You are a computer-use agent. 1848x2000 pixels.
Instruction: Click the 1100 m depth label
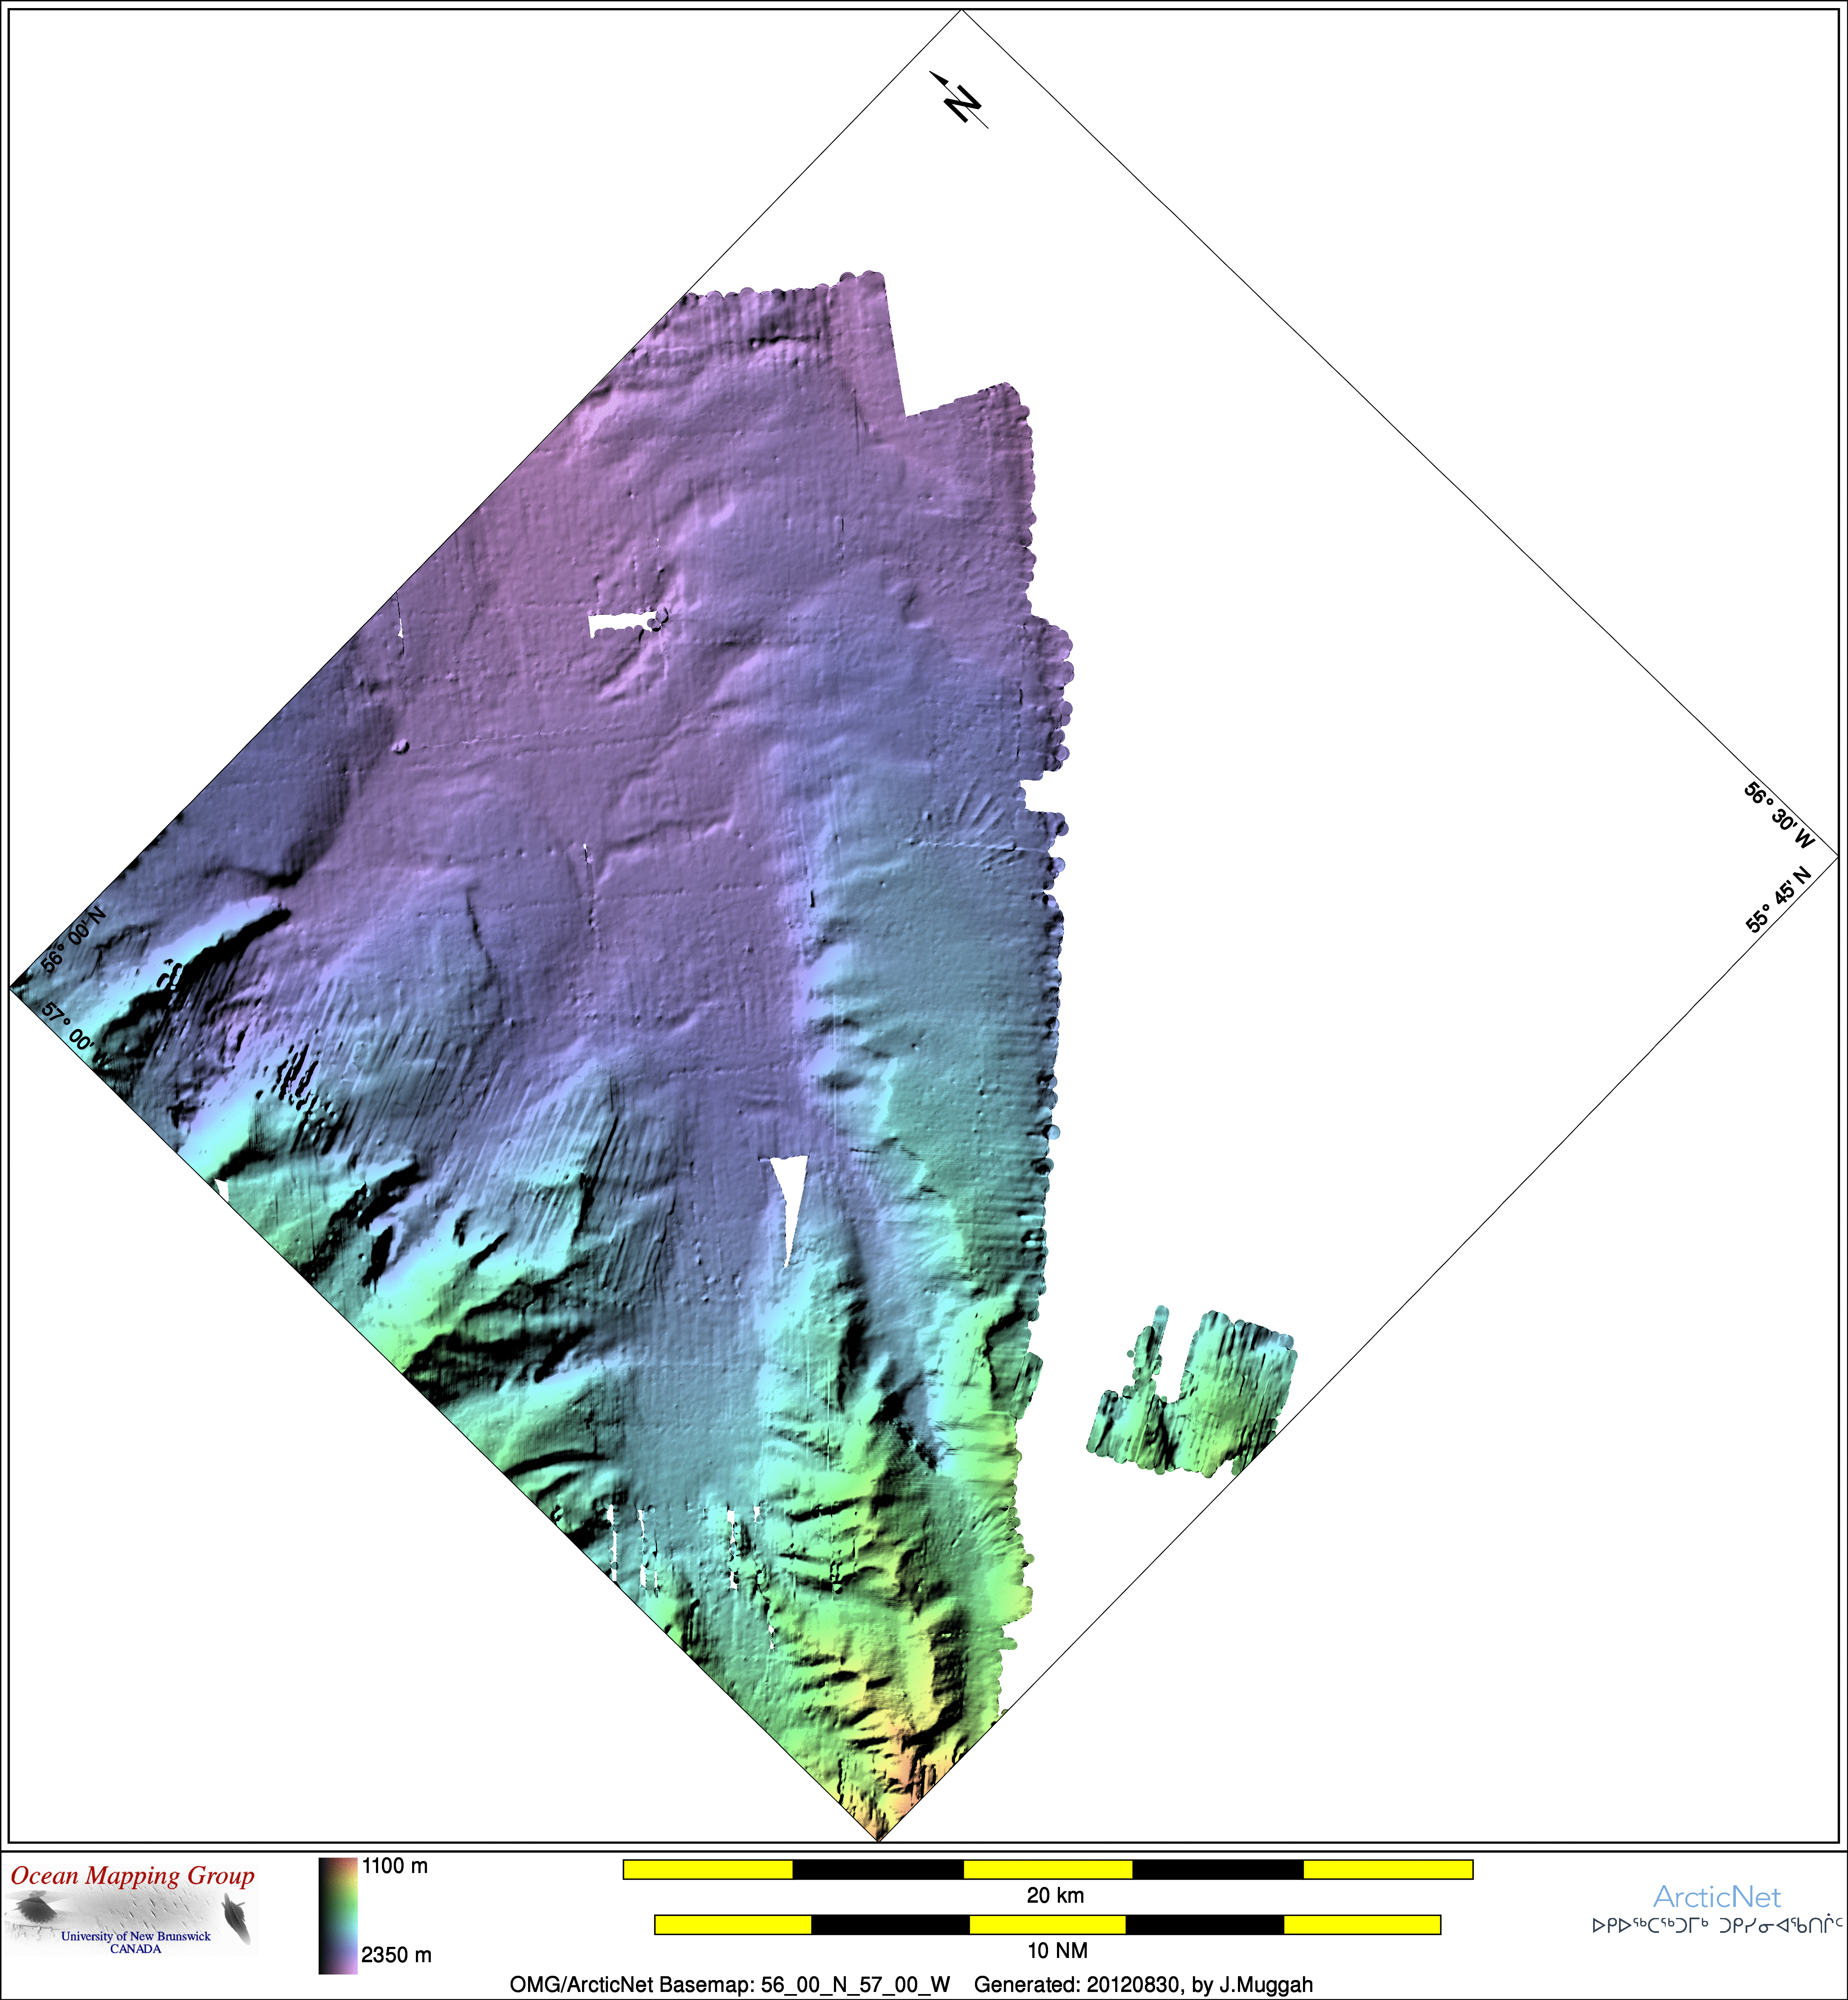(395, 1866)
